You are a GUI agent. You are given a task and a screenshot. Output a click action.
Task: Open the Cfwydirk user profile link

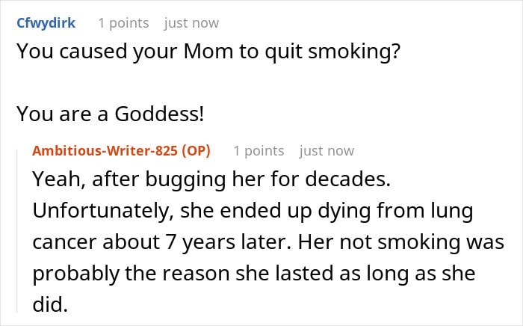[x=46, y=23]
